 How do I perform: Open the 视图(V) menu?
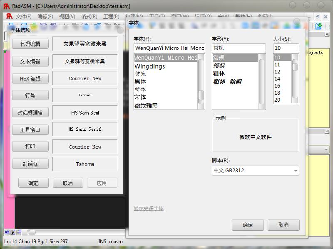(x=67, y=17)
